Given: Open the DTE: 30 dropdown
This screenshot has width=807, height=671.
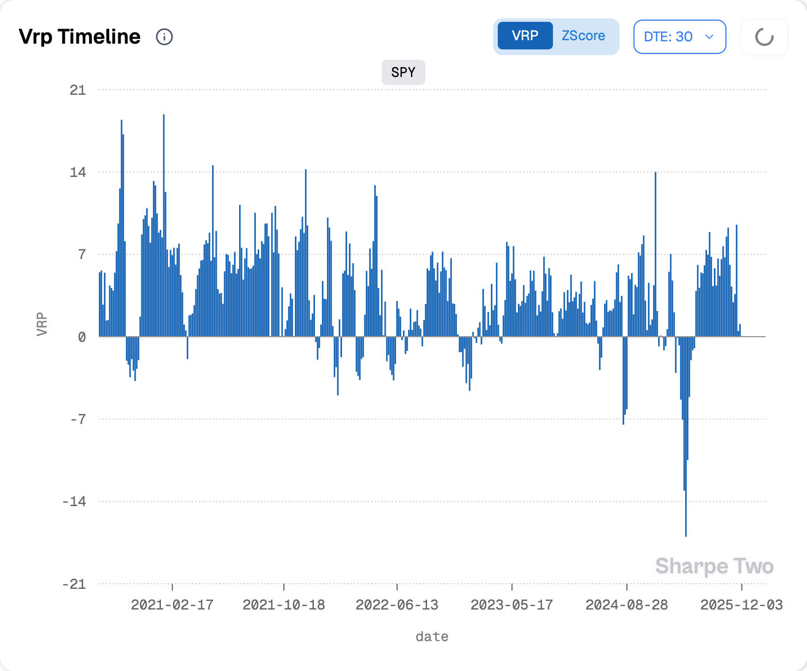Looking at the screenshot, I should click(679, 37).
